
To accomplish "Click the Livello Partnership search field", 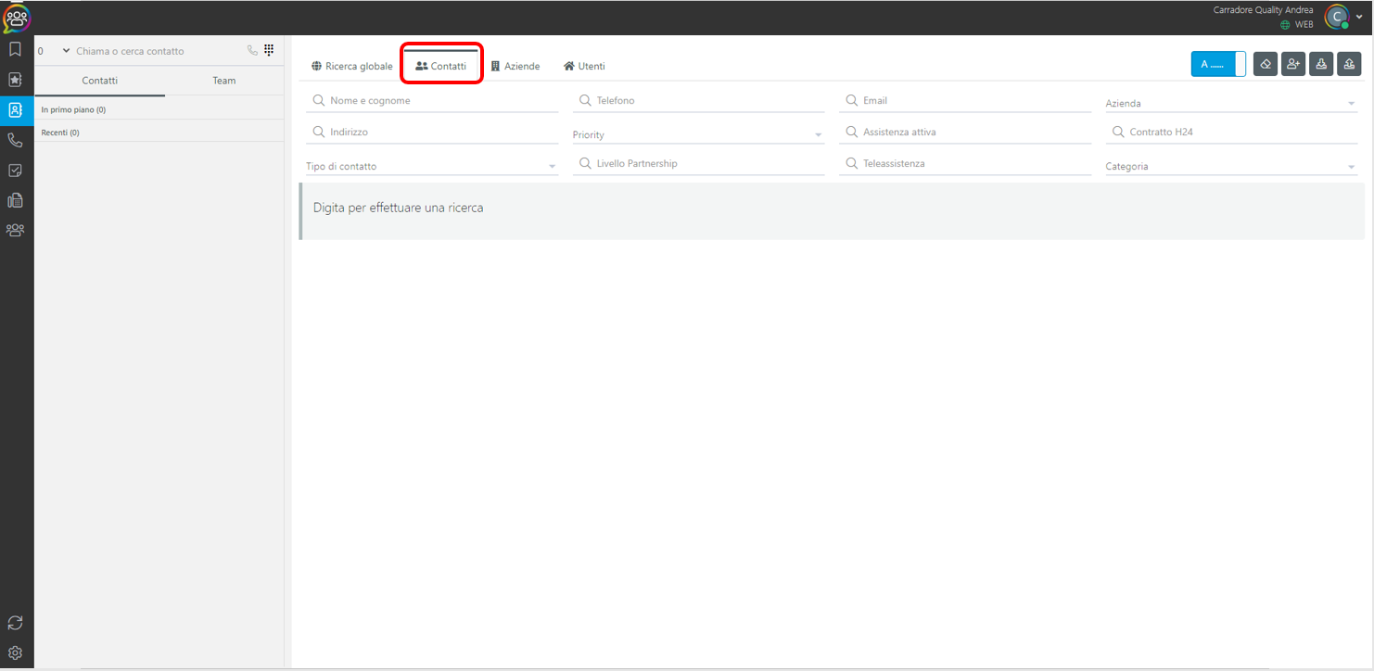I will tap(698, 164).
